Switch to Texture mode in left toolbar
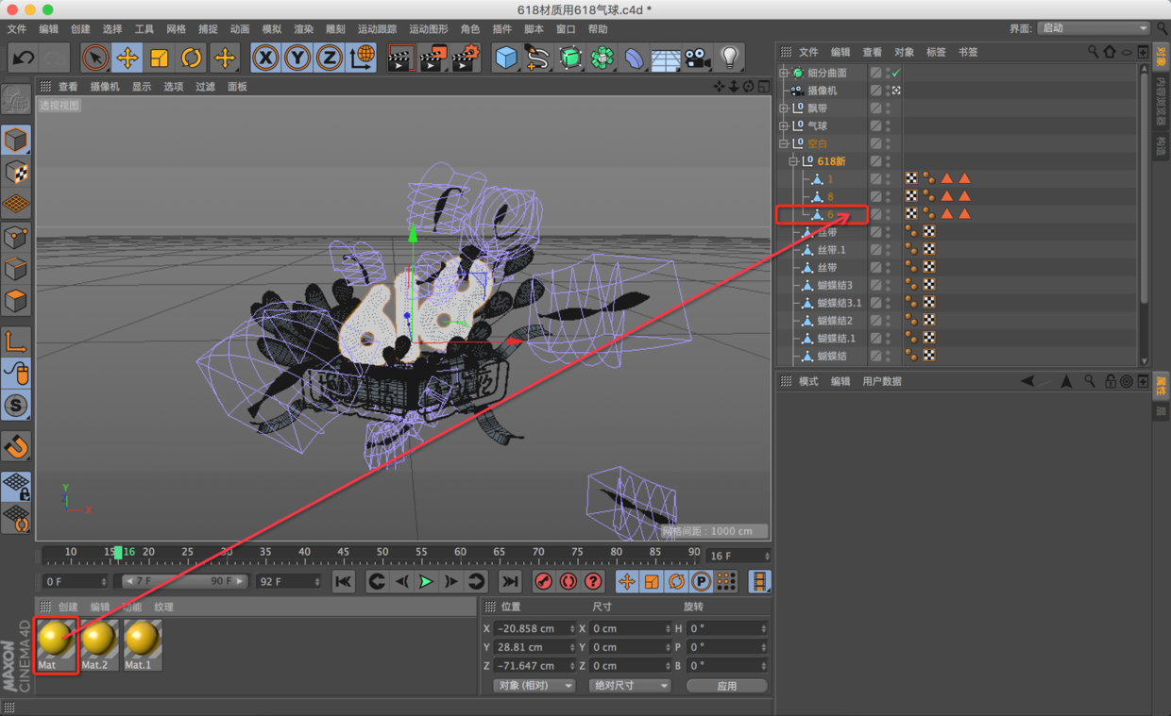This screenshot has width=1171, height=716. point(16,173)
